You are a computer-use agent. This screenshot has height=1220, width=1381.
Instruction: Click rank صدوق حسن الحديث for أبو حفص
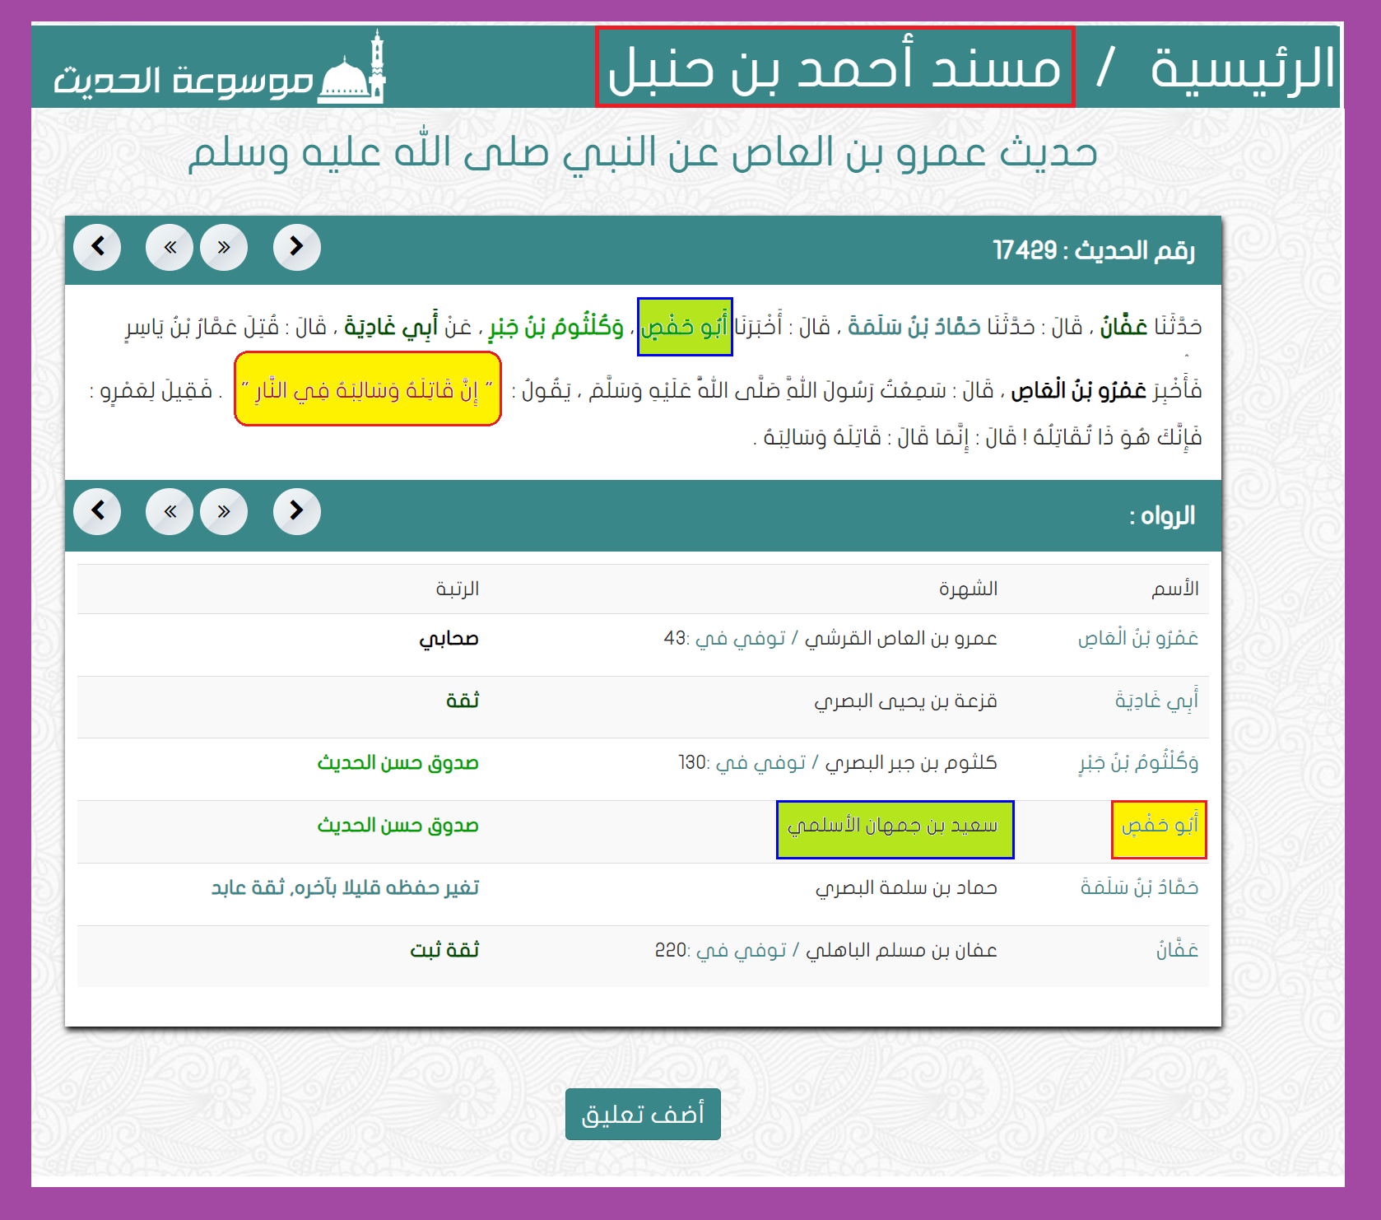coord(398,826)
